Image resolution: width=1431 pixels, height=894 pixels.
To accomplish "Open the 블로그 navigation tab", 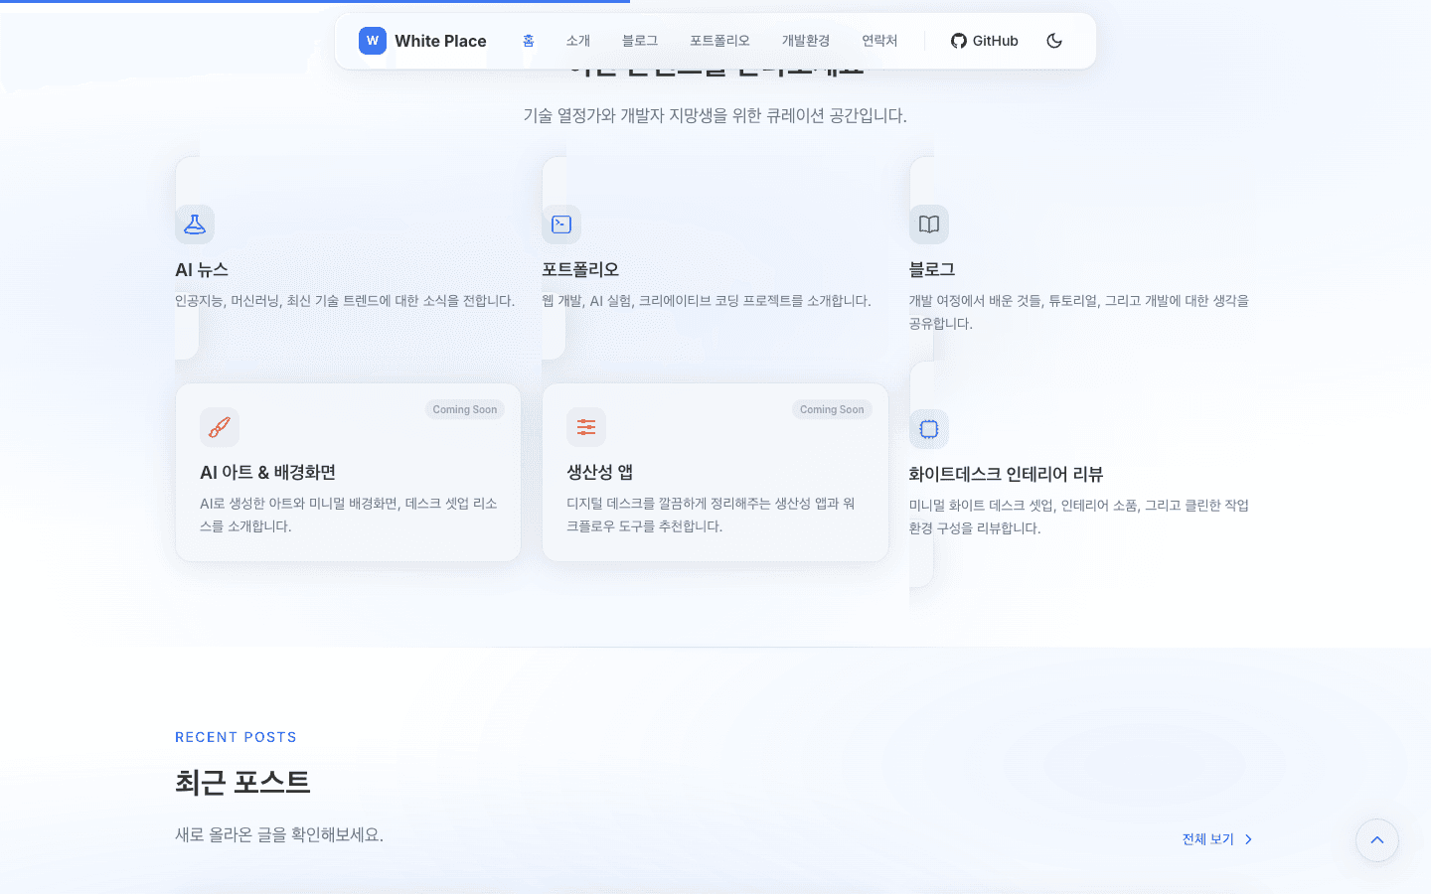I will point(640,41).
